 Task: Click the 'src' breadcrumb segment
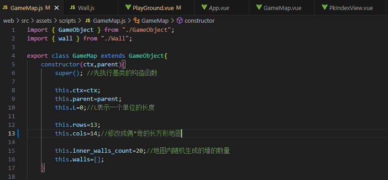(x=25, y=21)
